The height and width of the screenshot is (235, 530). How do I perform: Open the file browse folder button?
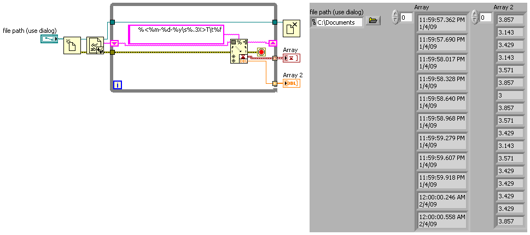(373, 21)
